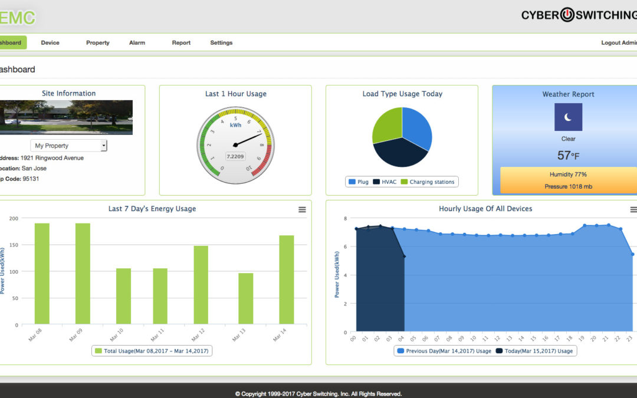
Task: Toggle Total Usage legend series
Action: [152, 351]
